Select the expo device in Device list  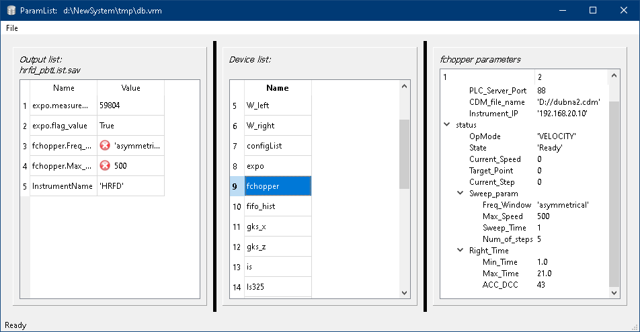[277, 166]
